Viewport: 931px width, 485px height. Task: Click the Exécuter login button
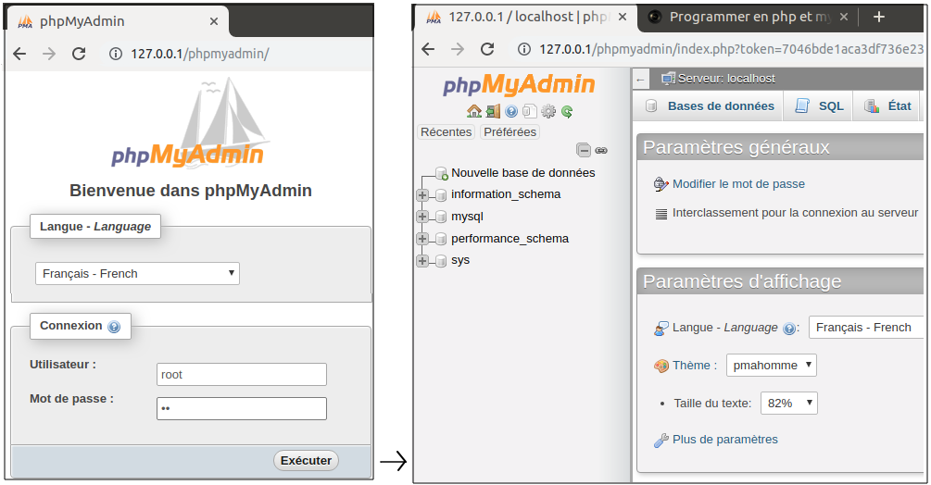[306, 461]
